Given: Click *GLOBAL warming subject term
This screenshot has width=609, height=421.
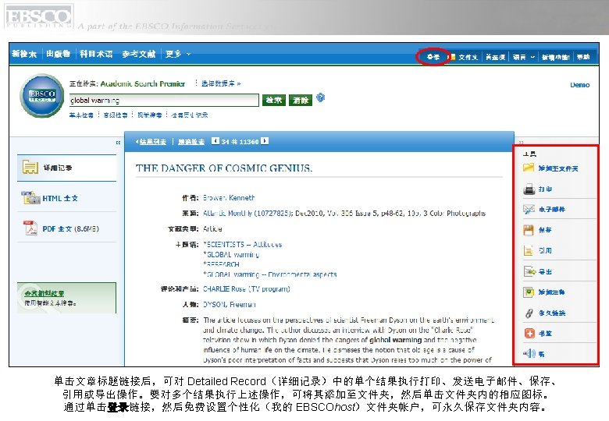Looking at the screenshot, I should pos(231,255).
